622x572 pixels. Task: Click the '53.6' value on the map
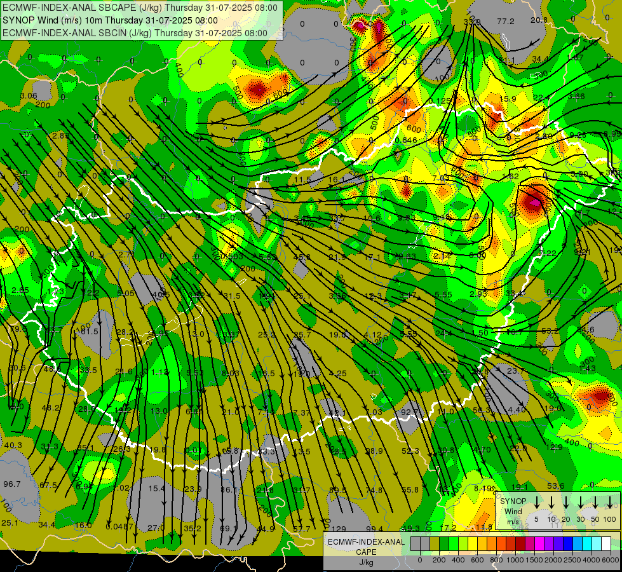pyautogui.click(x=556, y=486)
